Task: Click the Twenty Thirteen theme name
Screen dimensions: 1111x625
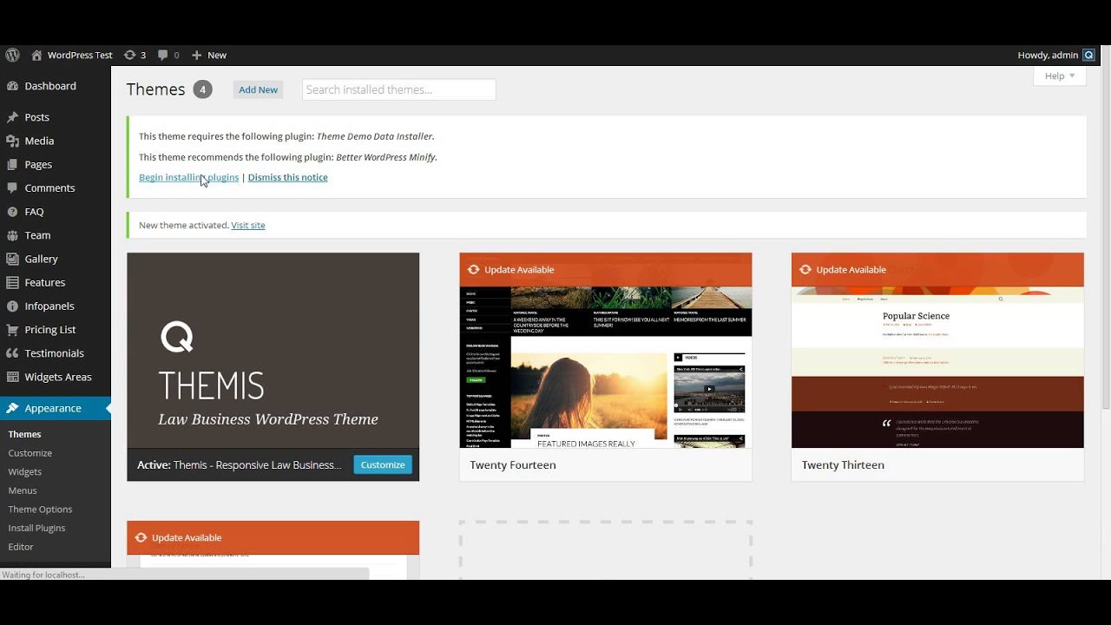Action: (843, 465)
